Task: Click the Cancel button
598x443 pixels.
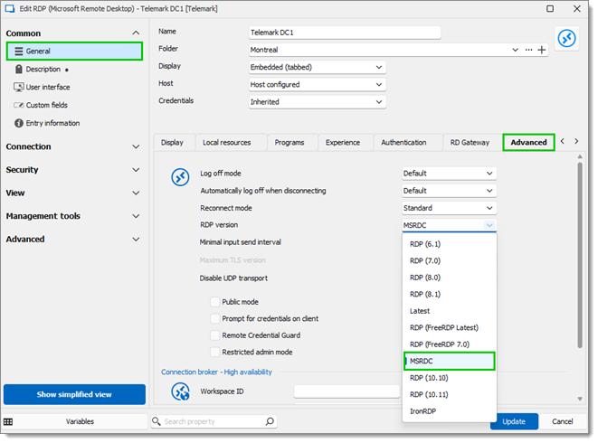Action: tap(563, 421)
